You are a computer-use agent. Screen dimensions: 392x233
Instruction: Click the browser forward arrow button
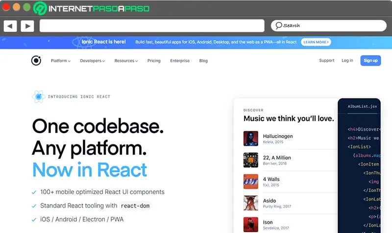point(27,26)
